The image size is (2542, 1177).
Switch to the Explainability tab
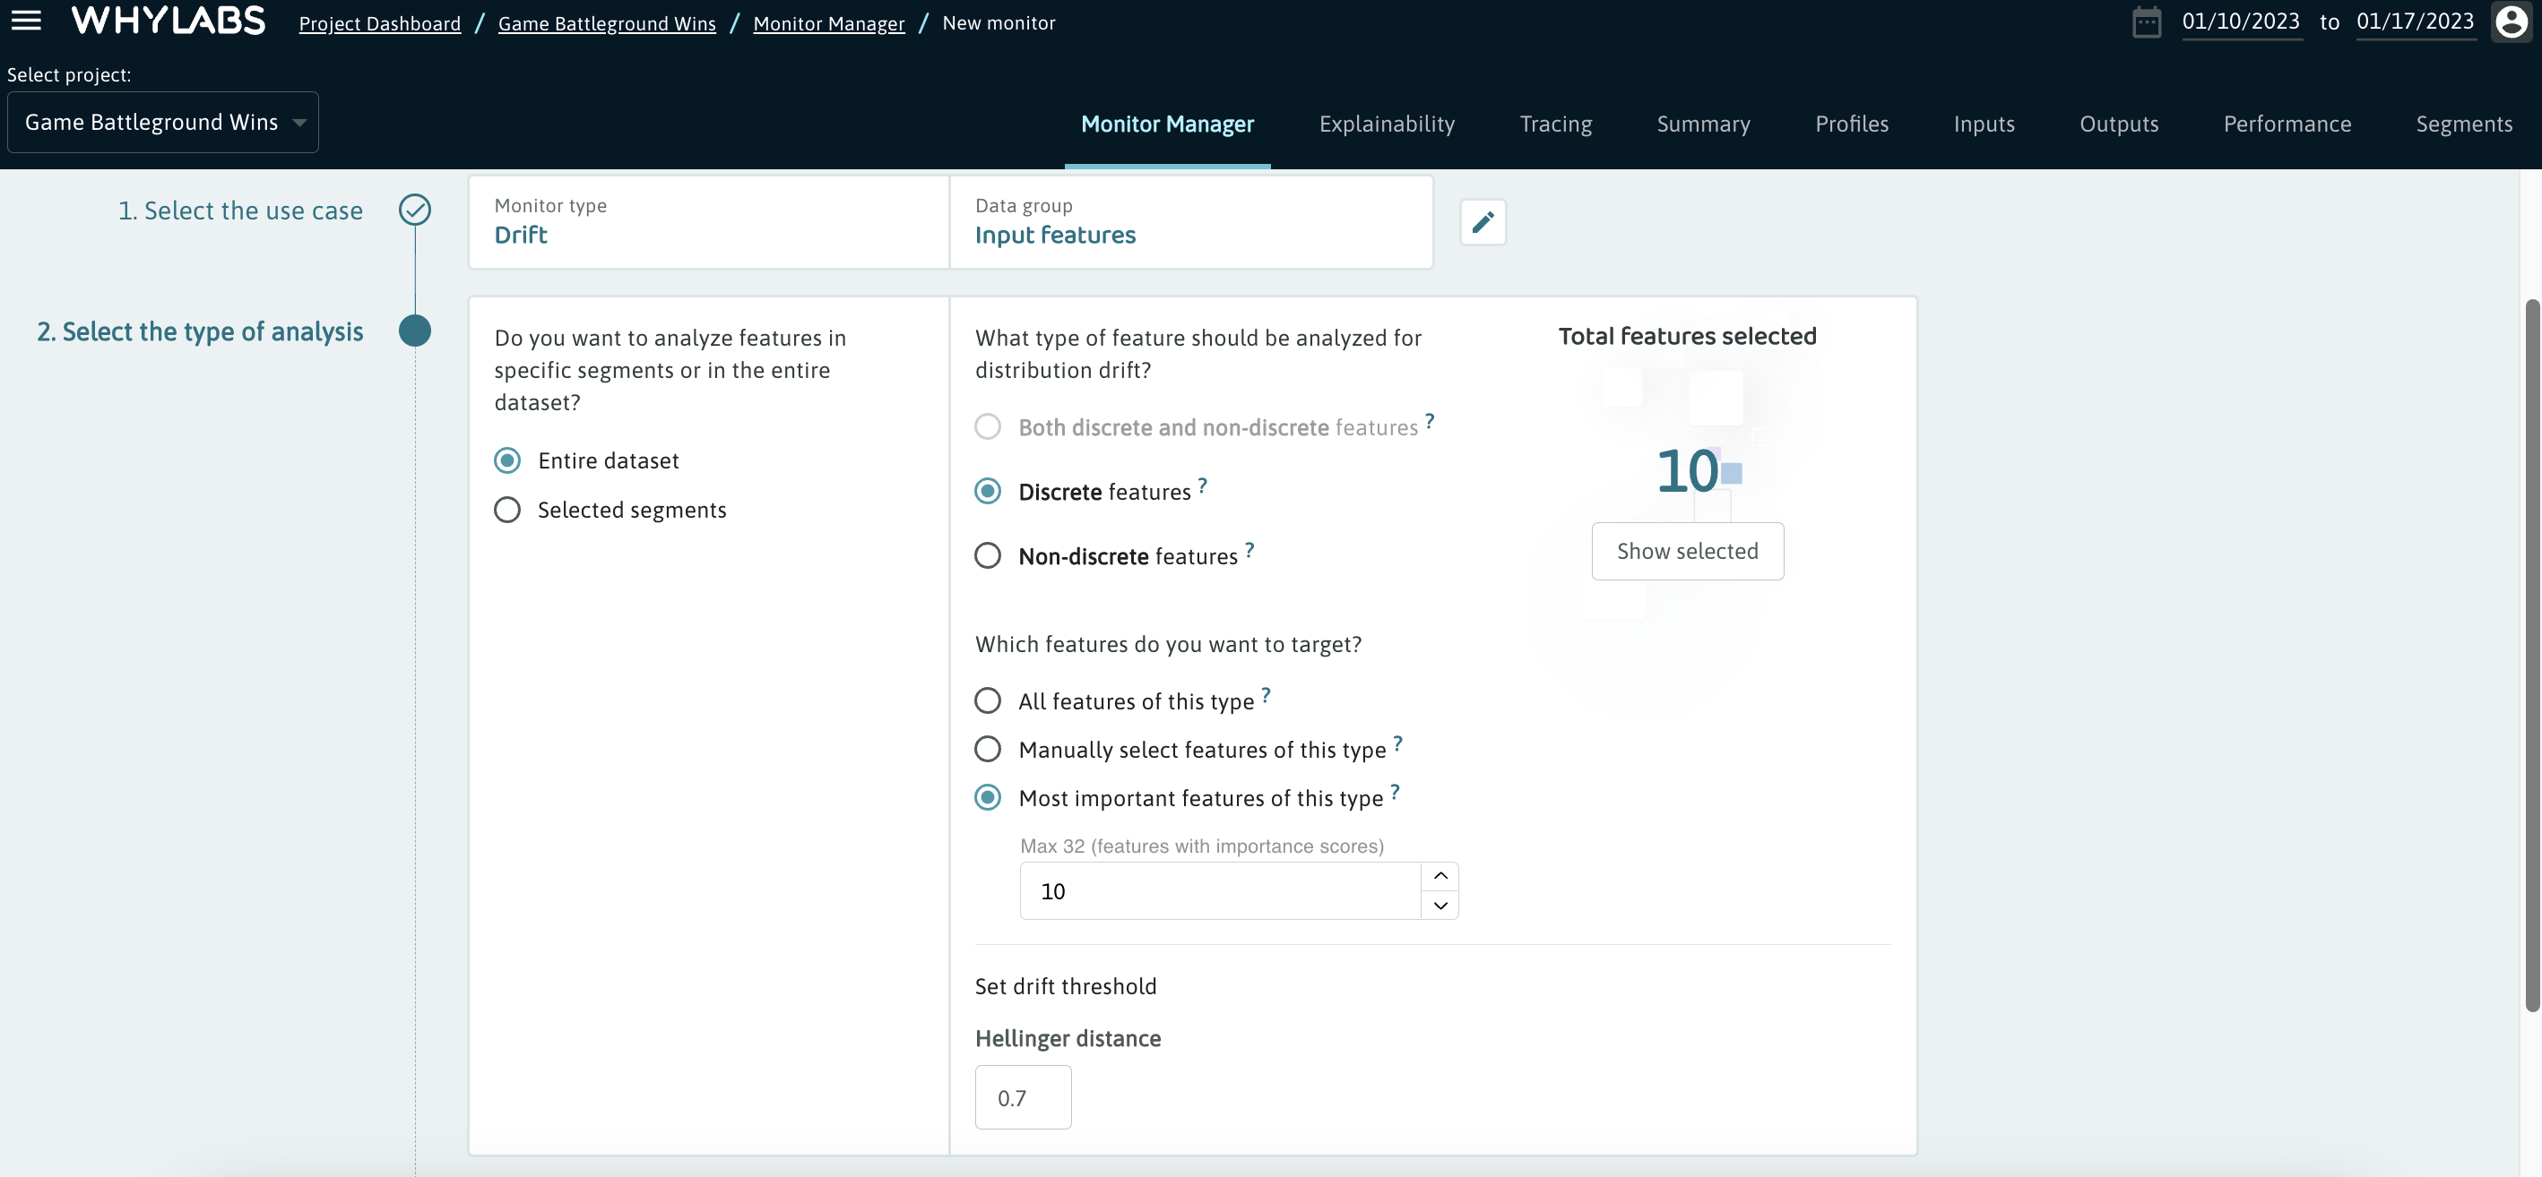(1387, 124)
